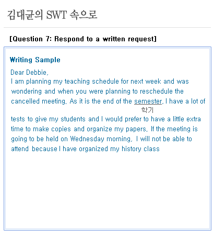214x251 pixels.
Task: Click the words 'next week' in the first sentence
Action: [146, 82]
